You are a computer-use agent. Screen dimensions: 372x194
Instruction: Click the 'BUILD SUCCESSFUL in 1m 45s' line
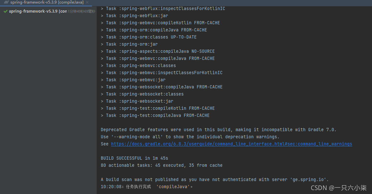click(x=134, y=158)
